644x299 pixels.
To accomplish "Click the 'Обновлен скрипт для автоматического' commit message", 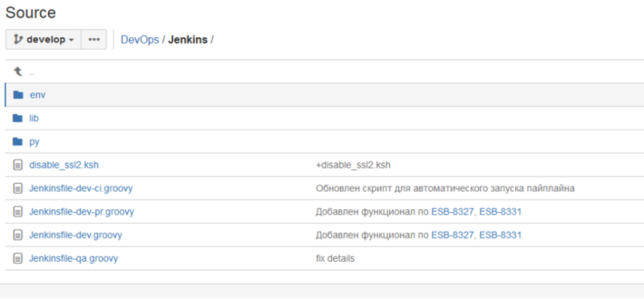I will tap(445, 189).
